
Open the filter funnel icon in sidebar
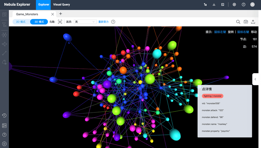coord(4,25)
